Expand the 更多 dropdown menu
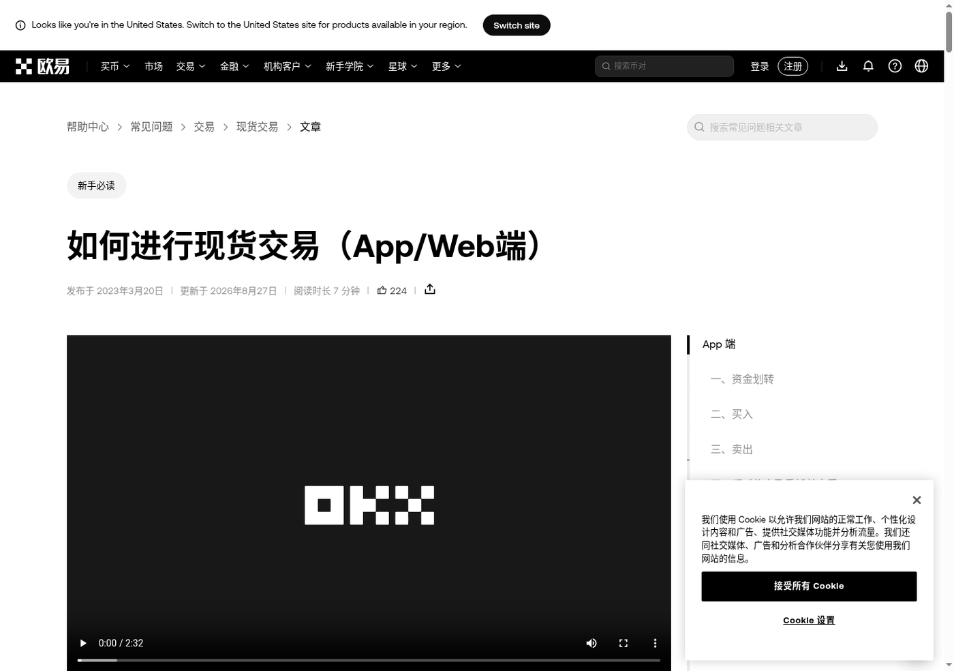The image size is (954, 671). [446, 66]
